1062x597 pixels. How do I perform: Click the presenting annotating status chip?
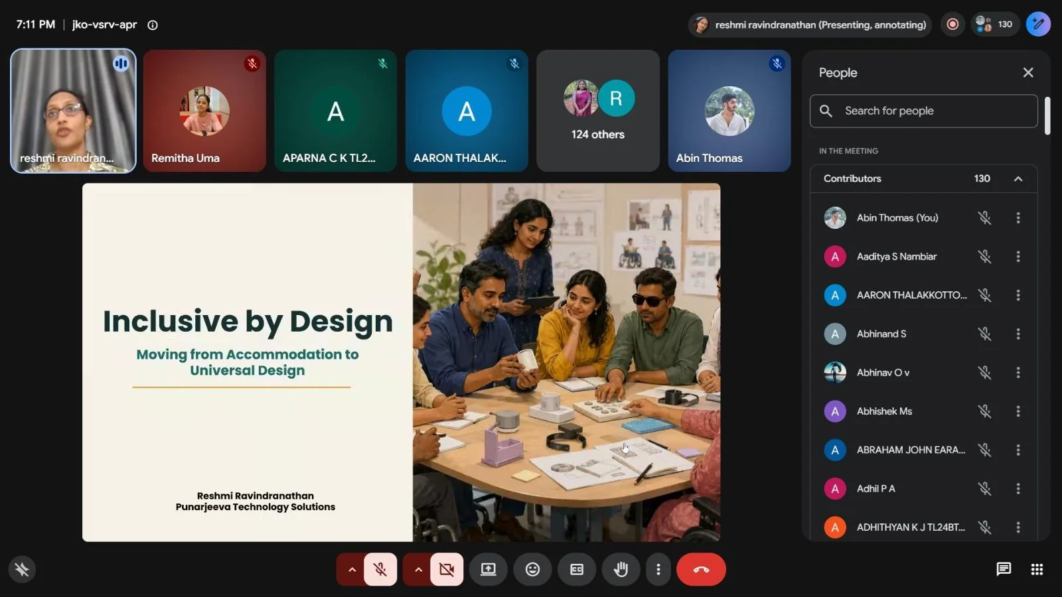pyautogui.click(x=810, y=25)
